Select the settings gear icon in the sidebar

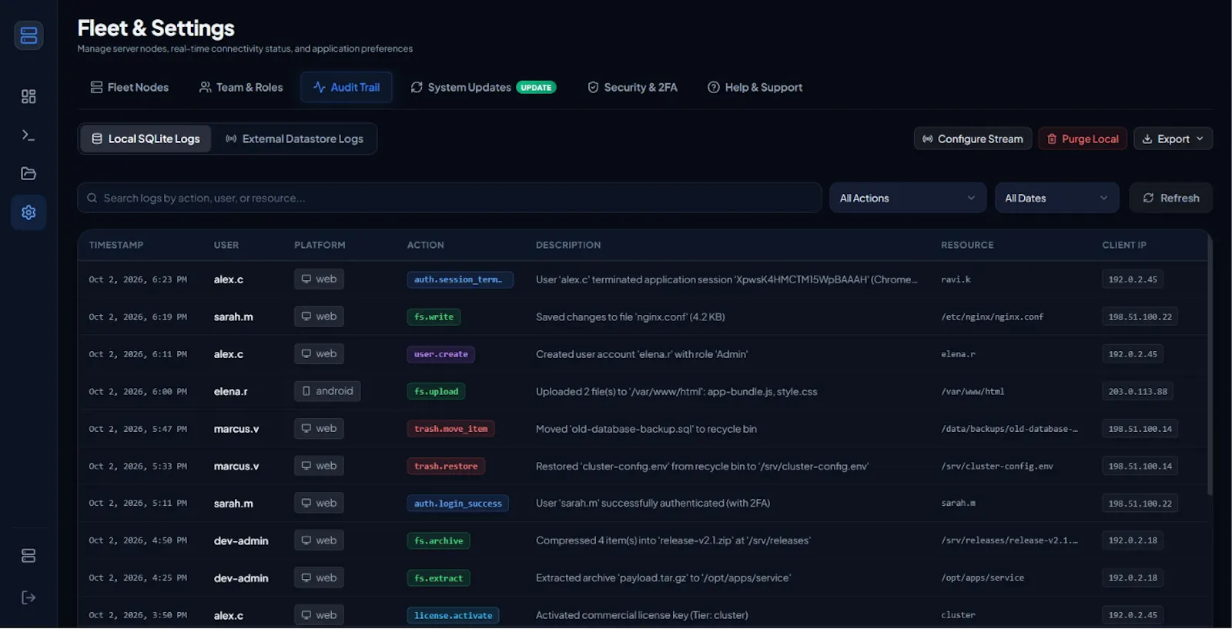(28, 212)
